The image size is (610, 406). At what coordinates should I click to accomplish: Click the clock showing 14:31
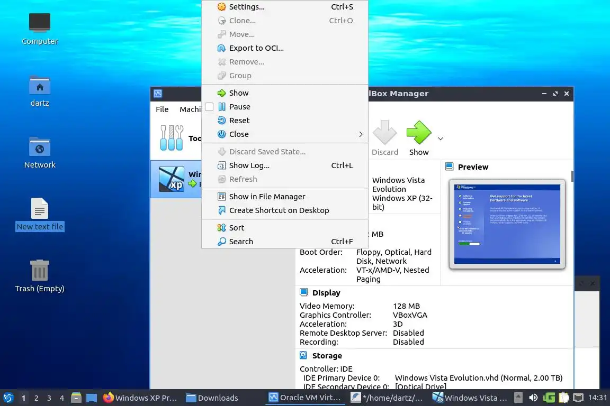click(597, 398)
